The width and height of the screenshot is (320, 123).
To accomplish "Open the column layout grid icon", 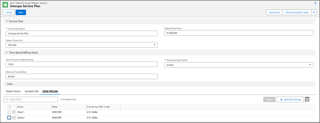I will coord(307,100).
